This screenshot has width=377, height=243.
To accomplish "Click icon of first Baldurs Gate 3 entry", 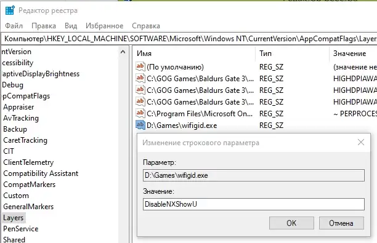I will pyautogui.click(x=140, y=78).
